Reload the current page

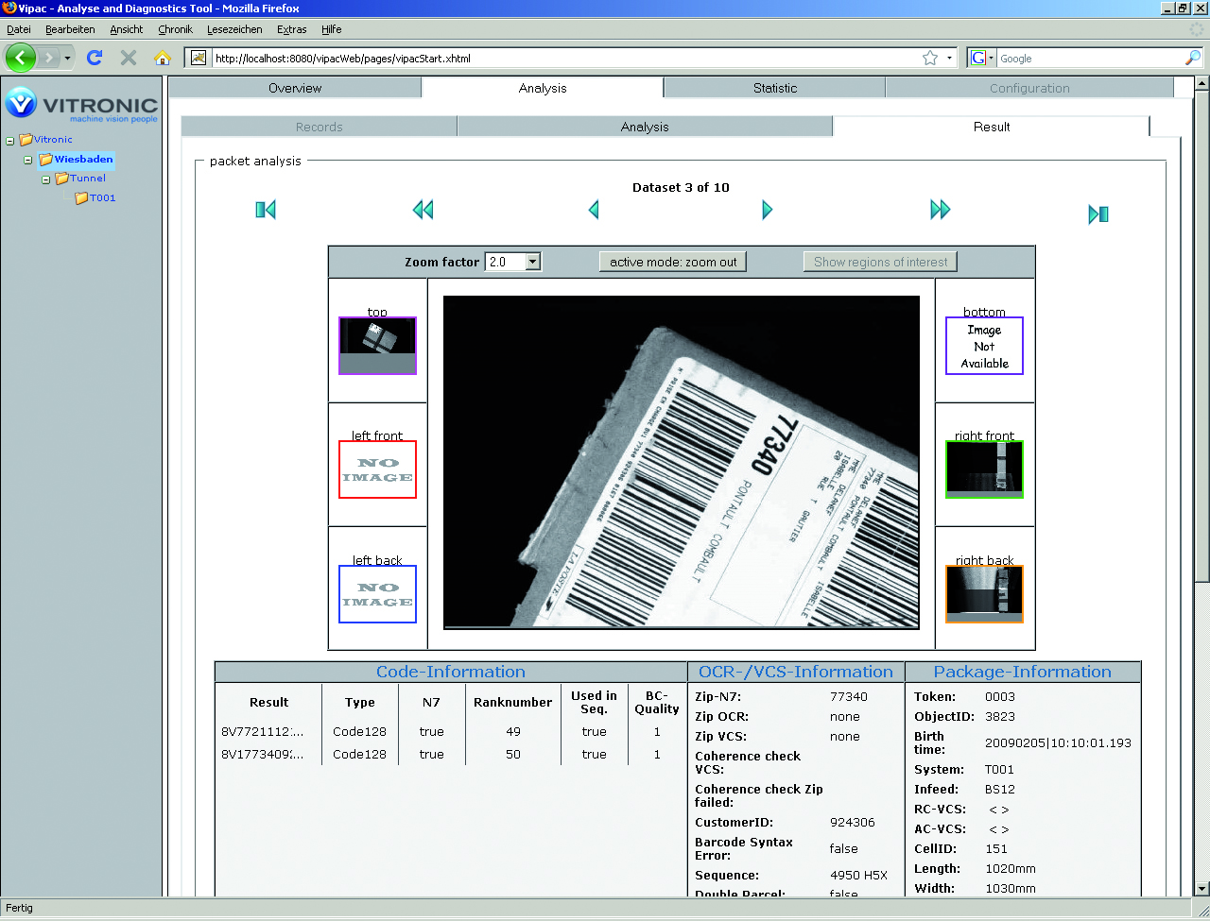[x=95, y=58]
